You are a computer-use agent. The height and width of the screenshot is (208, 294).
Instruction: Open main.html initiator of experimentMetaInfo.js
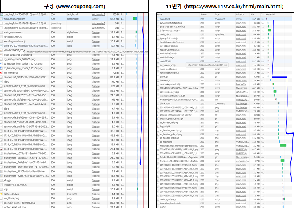tap(241, 23)
